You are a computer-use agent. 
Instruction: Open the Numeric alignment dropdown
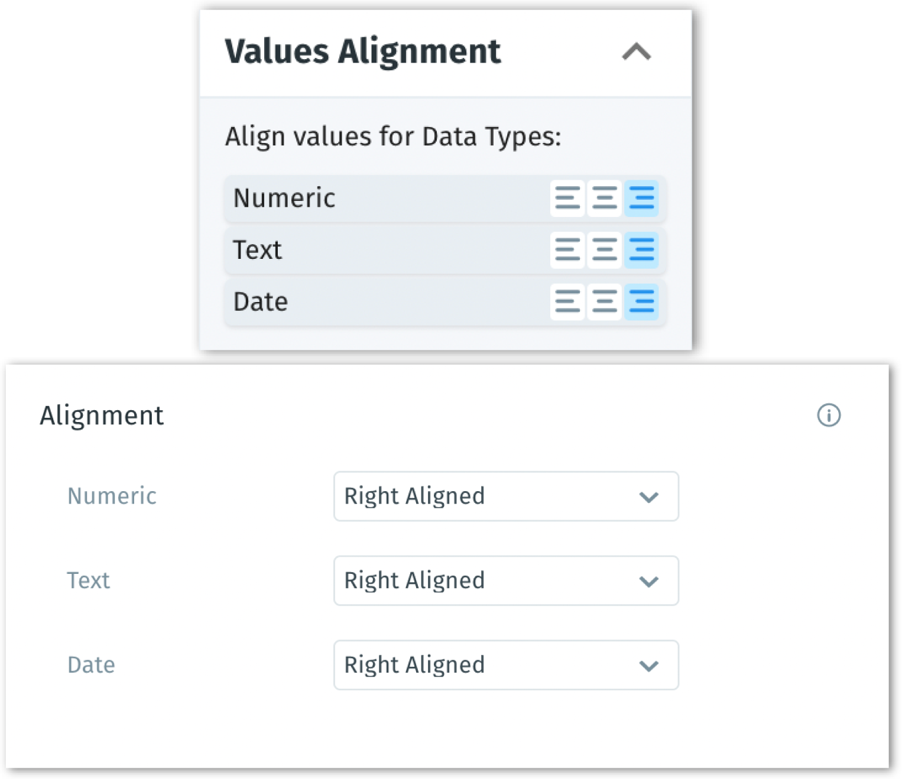pos(505,496)
